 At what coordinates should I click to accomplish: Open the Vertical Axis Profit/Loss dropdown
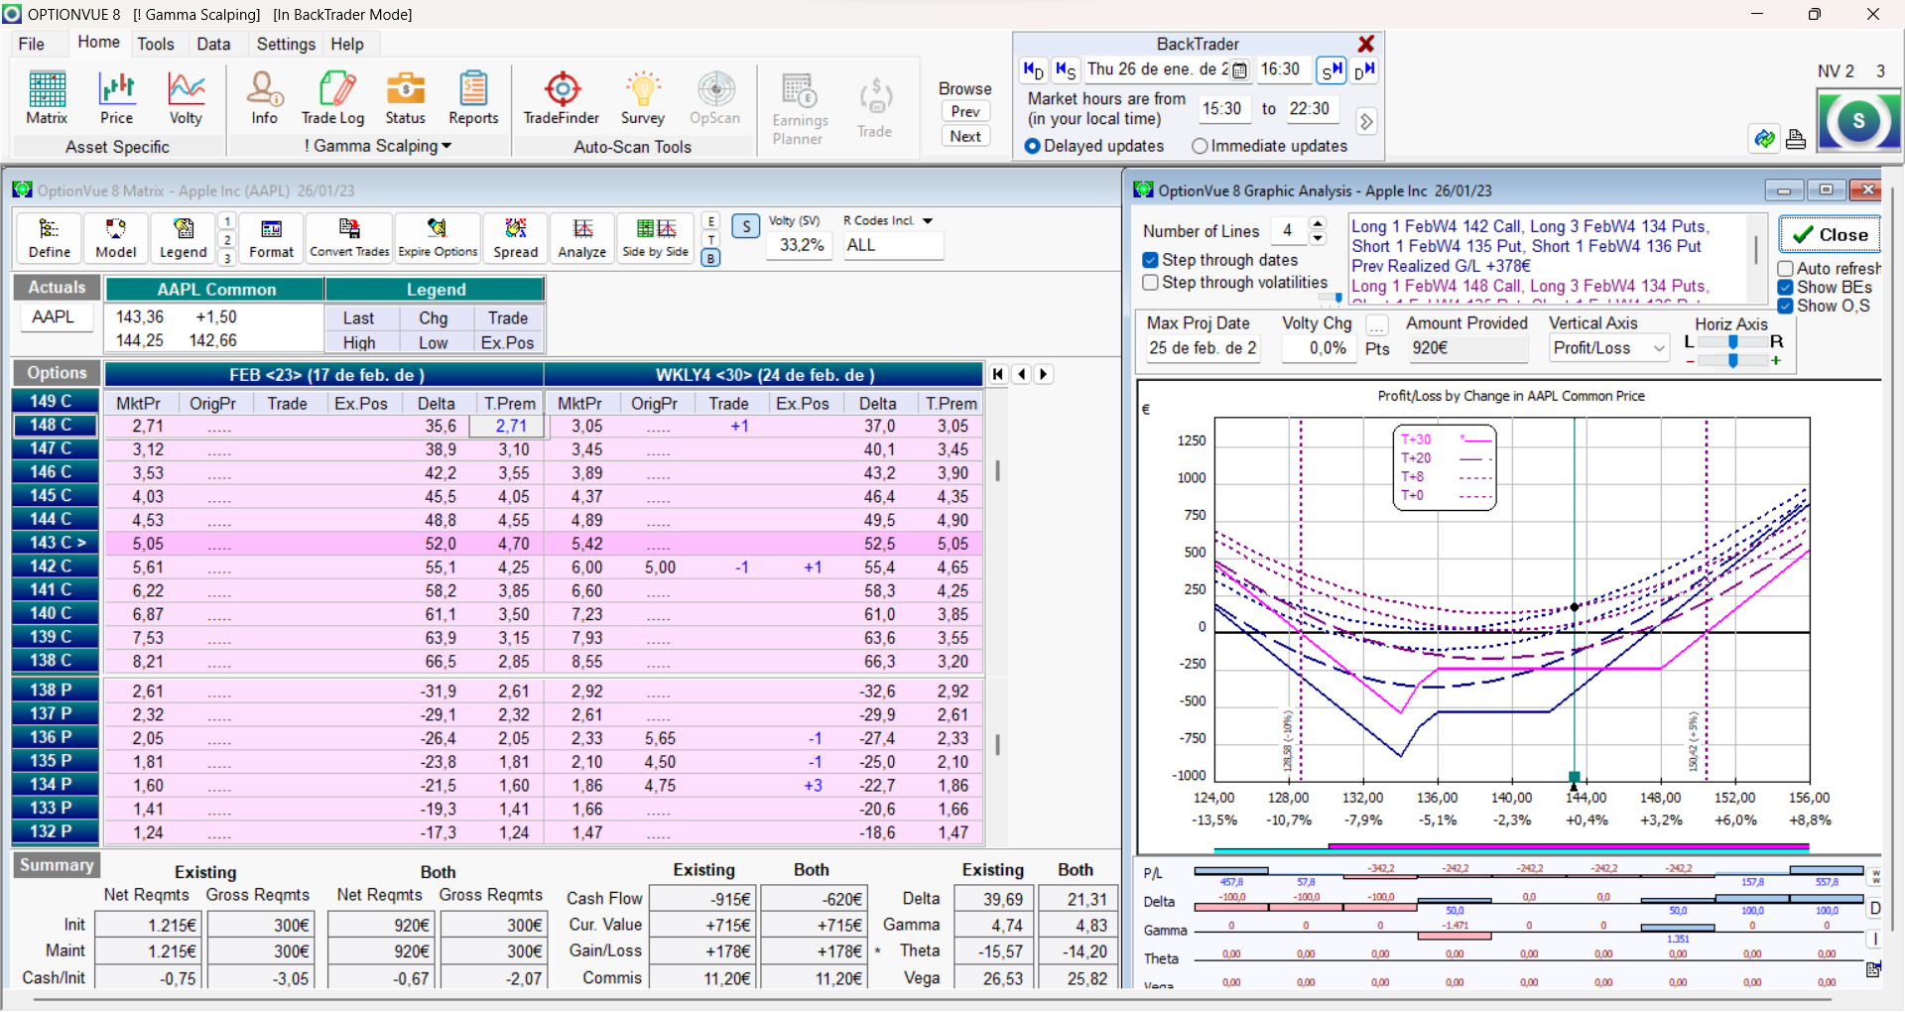(x=1608, y=348)
